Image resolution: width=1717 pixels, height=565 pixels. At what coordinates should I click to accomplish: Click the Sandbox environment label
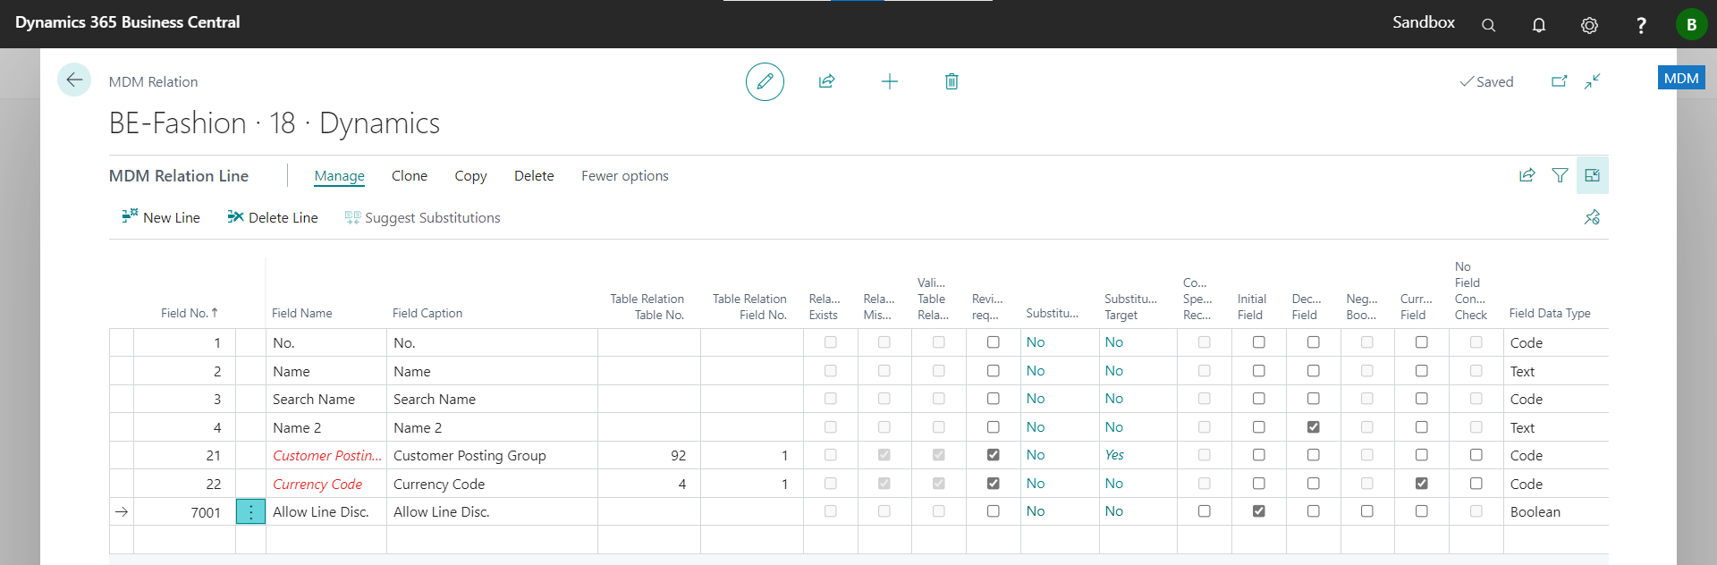[1424, 22]
